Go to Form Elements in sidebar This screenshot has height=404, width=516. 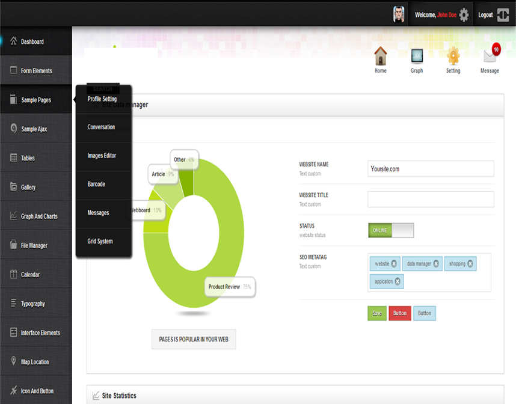(x=36, y=70)
